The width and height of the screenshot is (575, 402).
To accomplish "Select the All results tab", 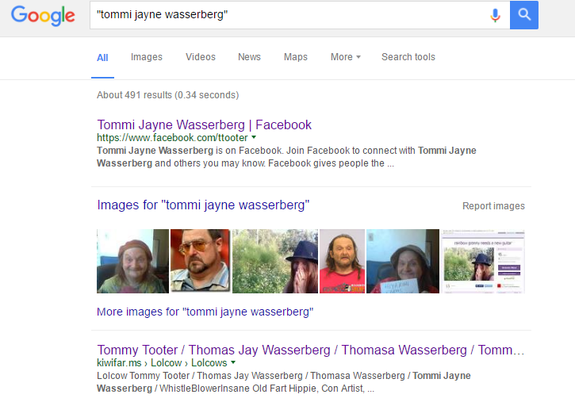I will point(102,58).
